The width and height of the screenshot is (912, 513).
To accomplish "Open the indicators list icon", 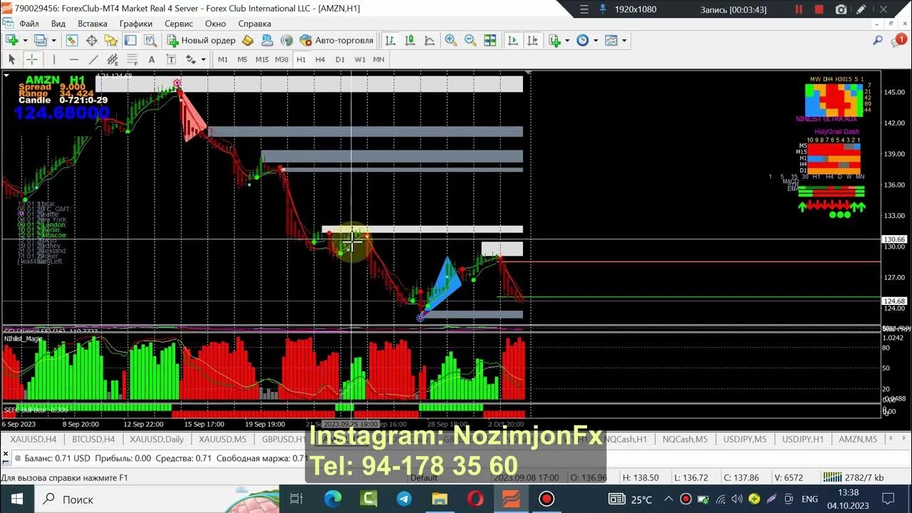I will pyautogui.click(x=555, y=41).
